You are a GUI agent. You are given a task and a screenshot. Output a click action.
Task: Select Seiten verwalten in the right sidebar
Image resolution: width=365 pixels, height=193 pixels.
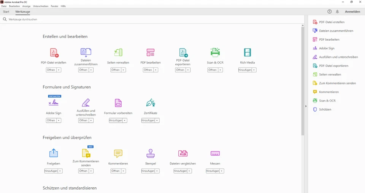[x=327, y=74]
